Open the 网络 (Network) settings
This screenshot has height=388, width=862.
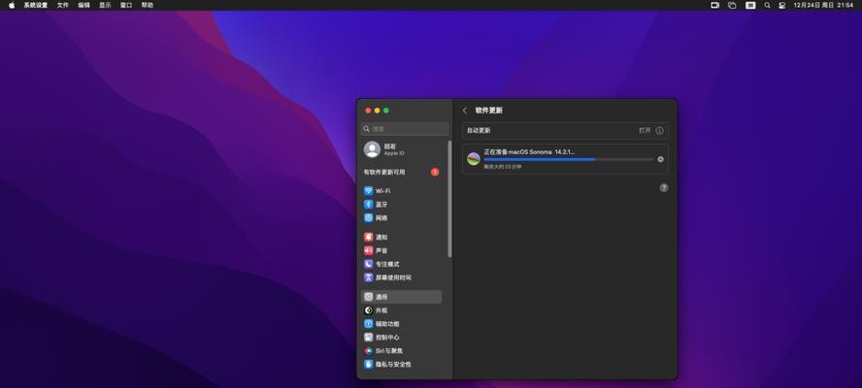(x=401, y=217)
